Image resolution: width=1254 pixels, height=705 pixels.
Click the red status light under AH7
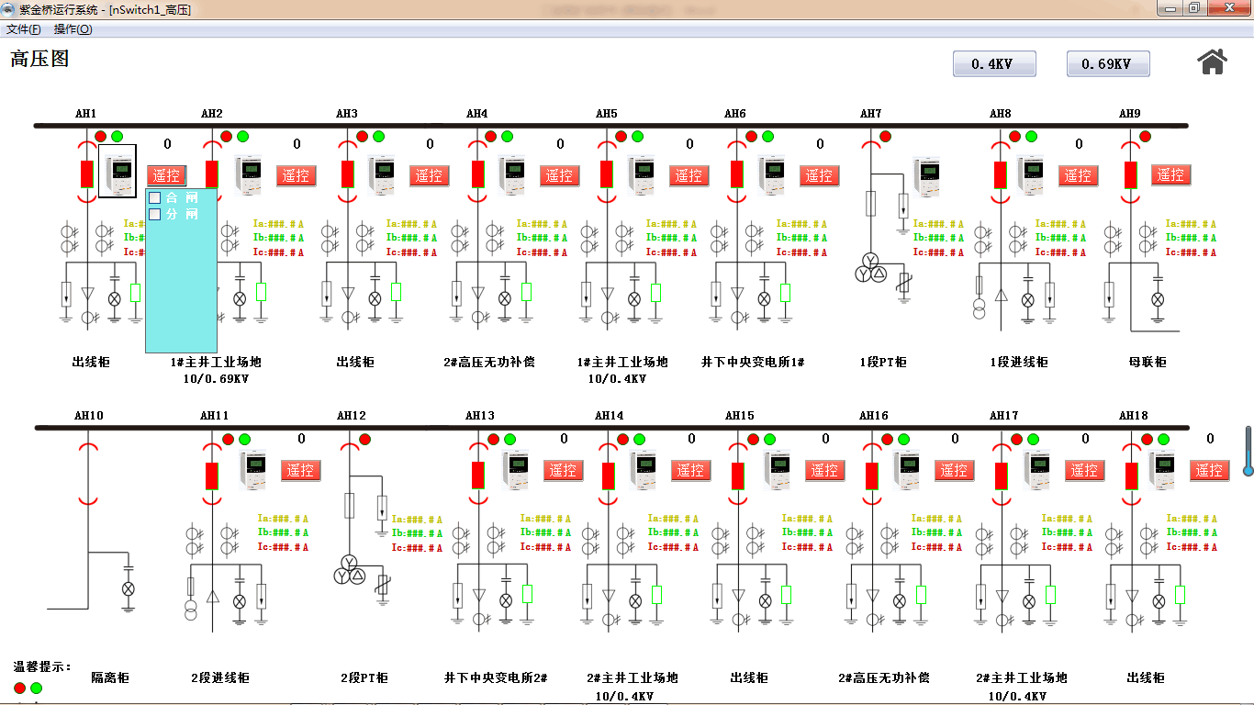pos(885,137)
